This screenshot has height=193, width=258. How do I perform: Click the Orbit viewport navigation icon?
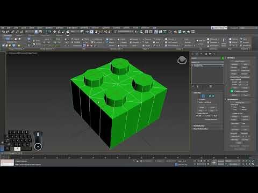point(249,164)
